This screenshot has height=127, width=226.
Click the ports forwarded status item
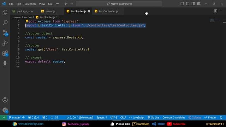point(45,117)
